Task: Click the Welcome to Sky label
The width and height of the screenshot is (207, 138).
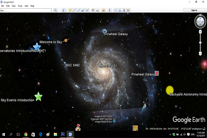Action: click(51, 42)
